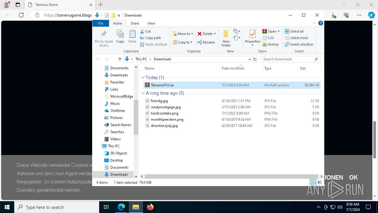Collapse the Today group
The image size is (378, 213).
[143, 78]
